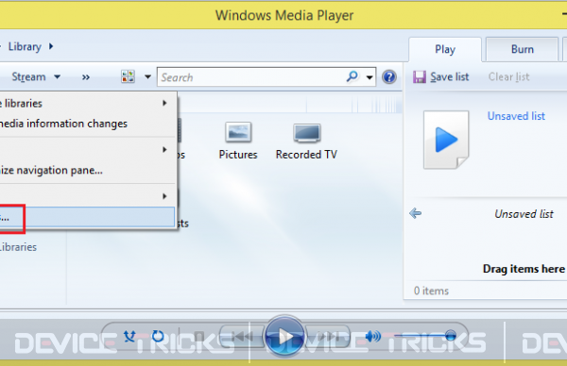Select the media information changes menu entry

87,124
